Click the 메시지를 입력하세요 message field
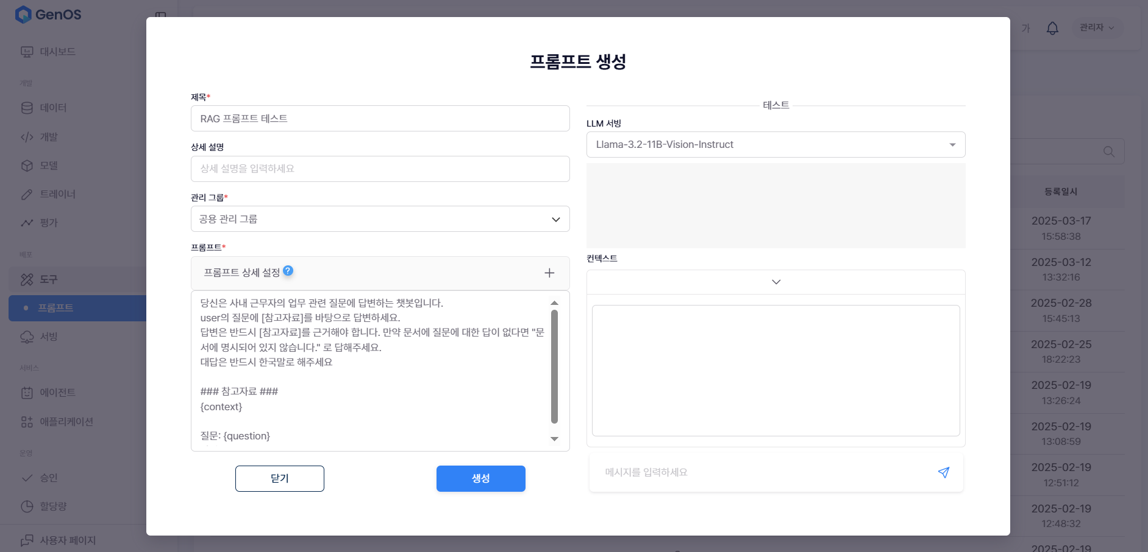Screen dimensions: 1148x552 [x=762, y=472]
